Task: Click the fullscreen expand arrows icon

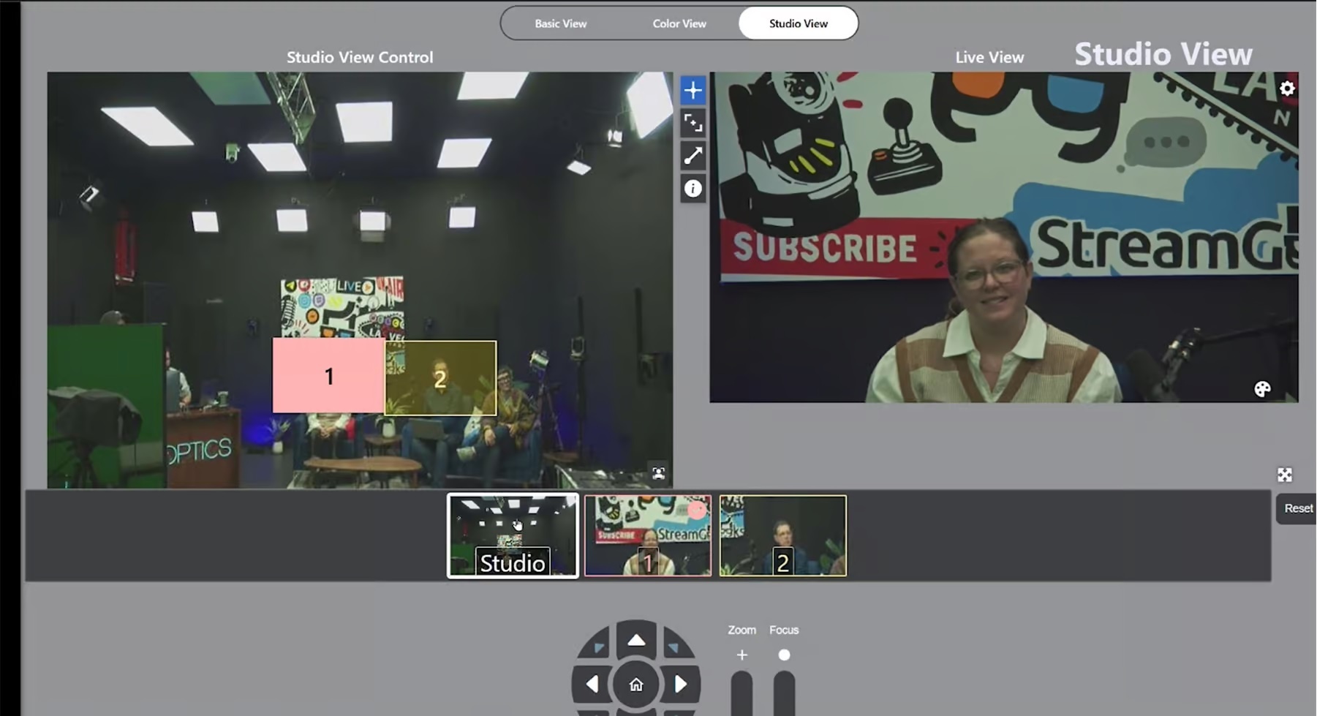Action: pyautogui.click(x=1285, y=475)
